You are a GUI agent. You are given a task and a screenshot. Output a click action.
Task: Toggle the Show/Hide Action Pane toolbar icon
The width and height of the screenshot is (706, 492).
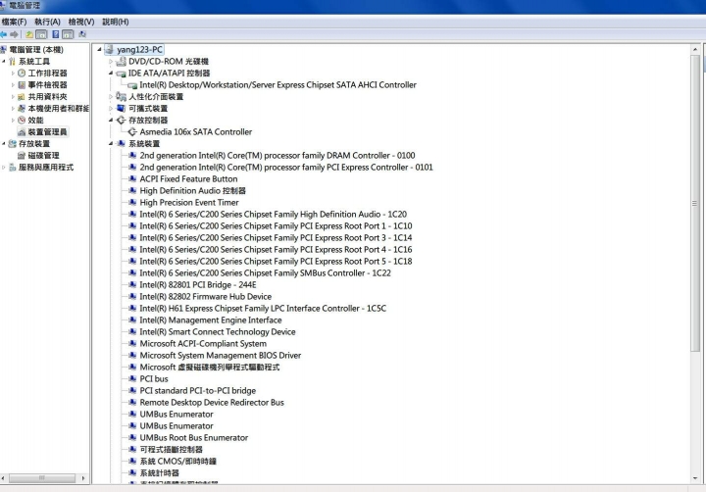tap(68, 34)
